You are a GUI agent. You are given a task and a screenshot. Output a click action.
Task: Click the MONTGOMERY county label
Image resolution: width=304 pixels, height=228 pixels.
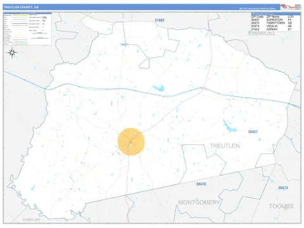click(x=199, y=203)
